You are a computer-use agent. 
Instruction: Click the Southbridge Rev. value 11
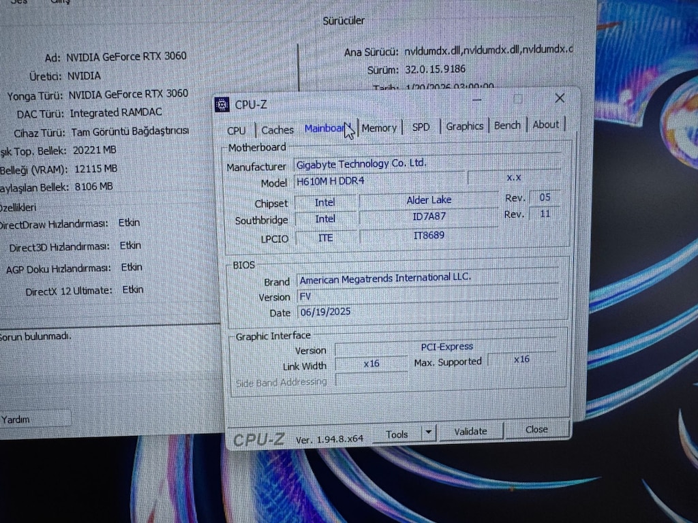[x=545, y=214]
